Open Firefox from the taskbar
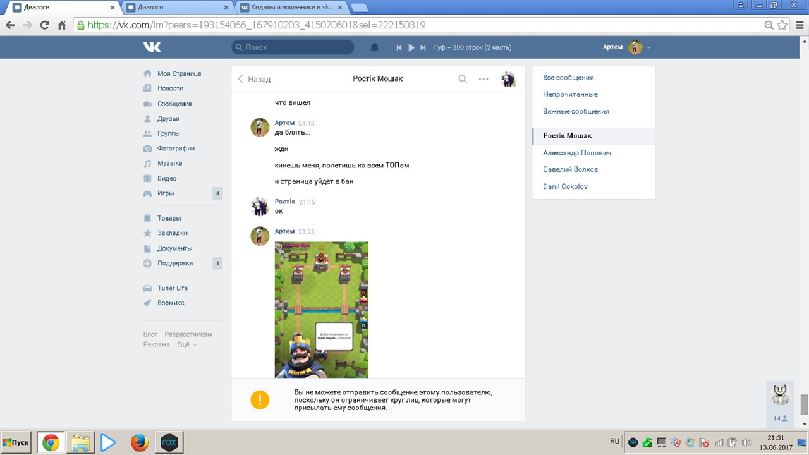The width and height of the screenshot is (809, 455). click(x=139, y=442)
